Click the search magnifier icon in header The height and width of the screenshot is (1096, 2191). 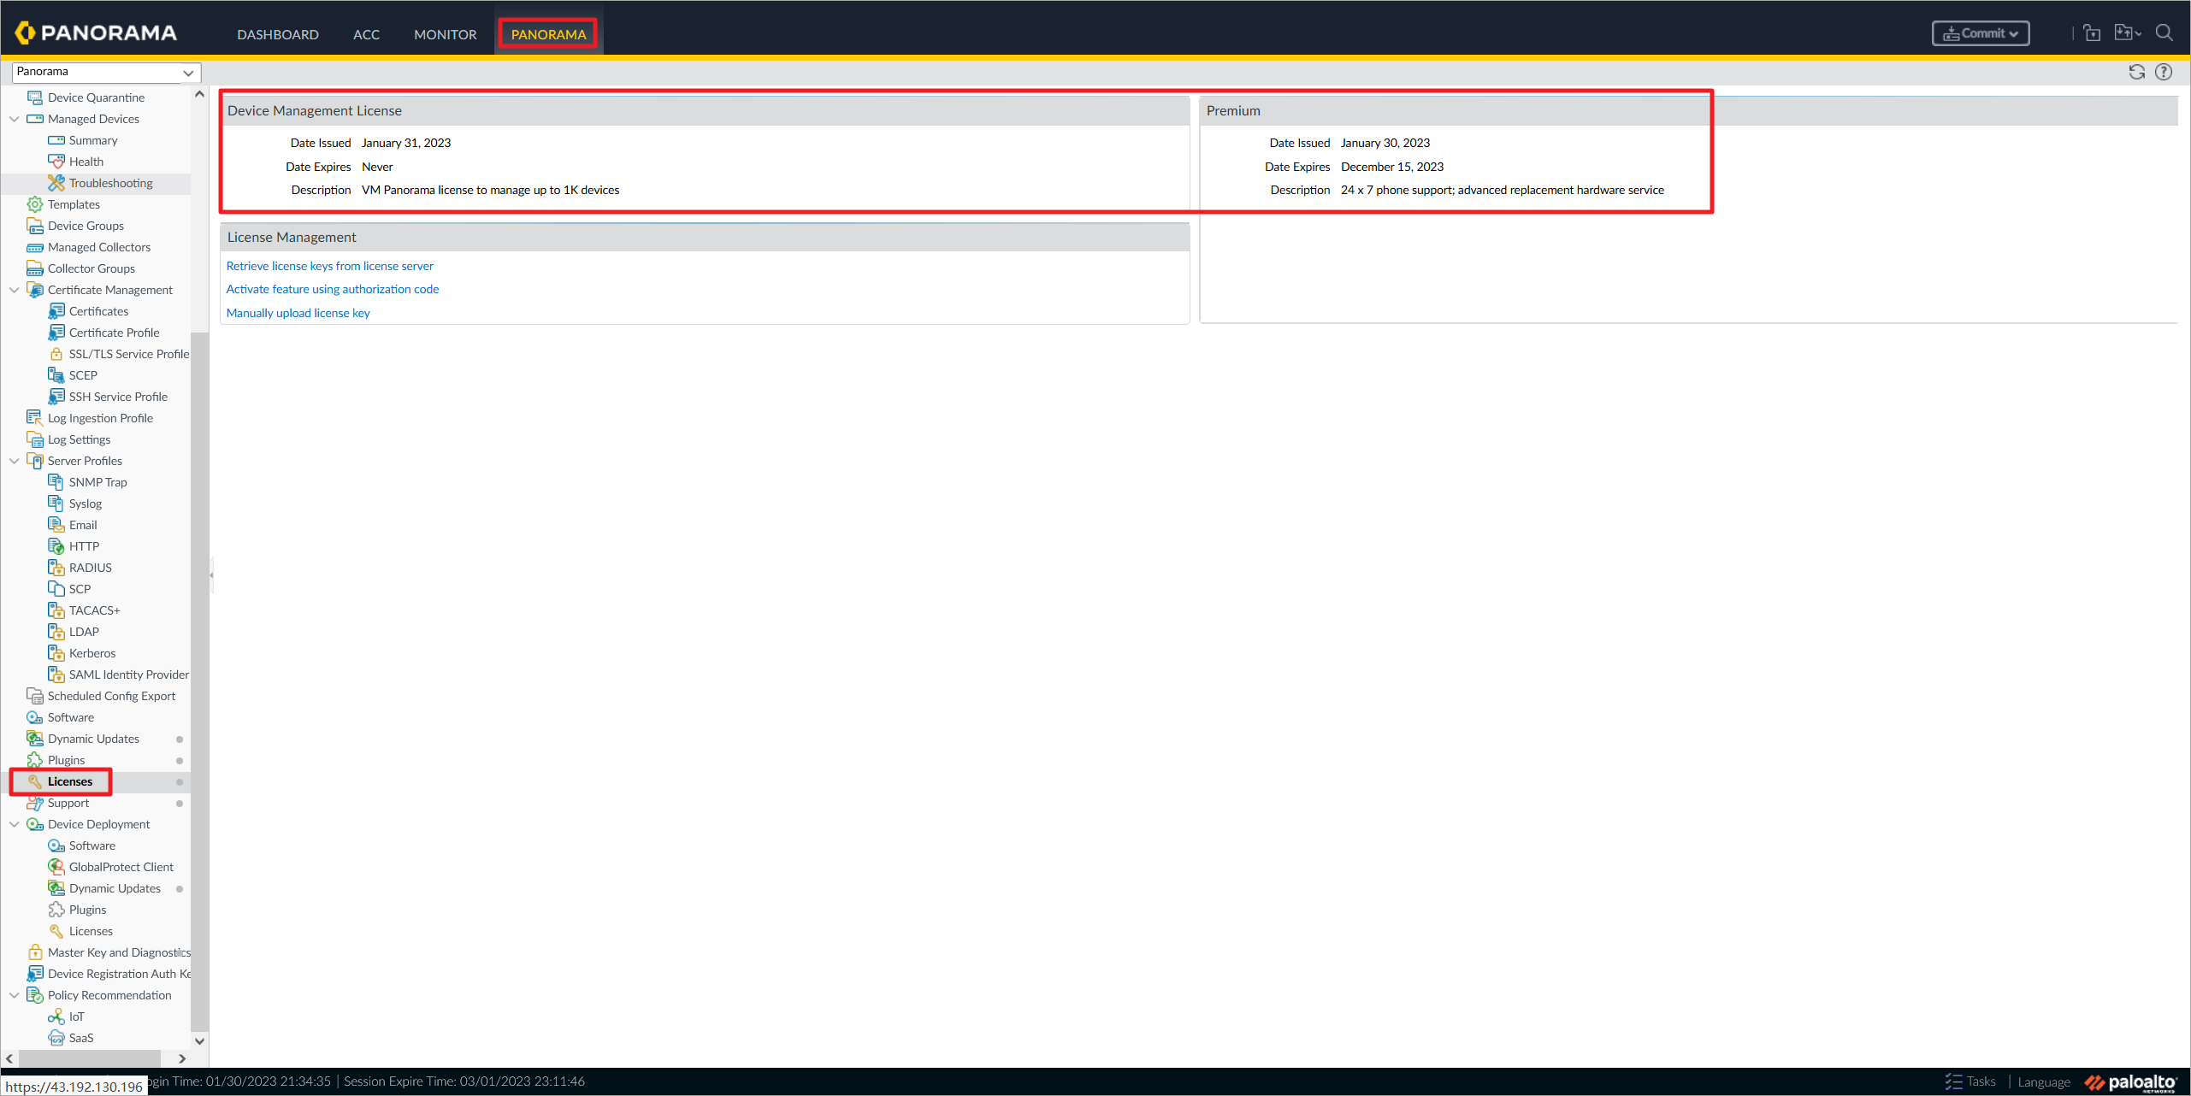2164,33
